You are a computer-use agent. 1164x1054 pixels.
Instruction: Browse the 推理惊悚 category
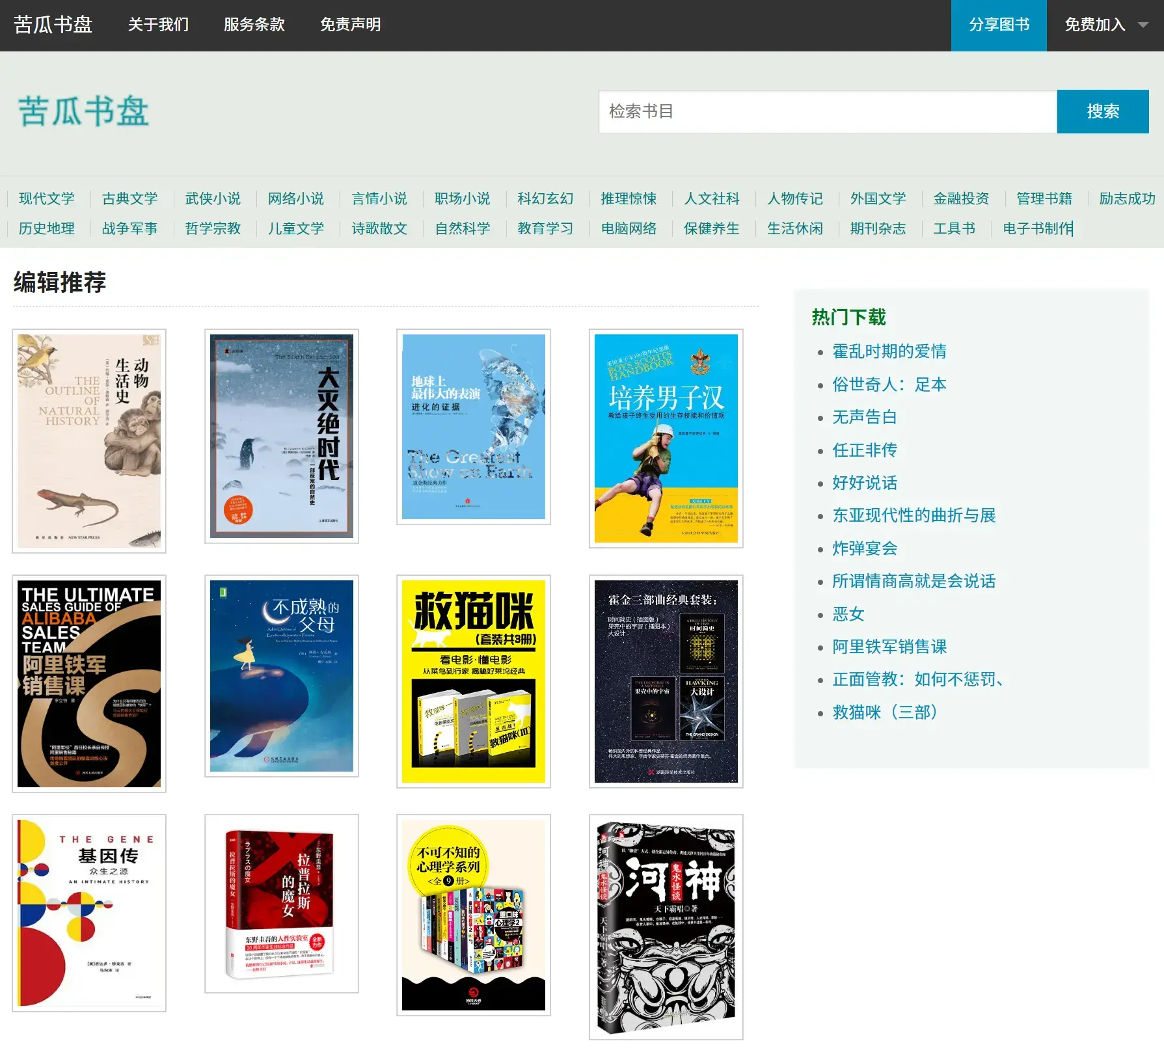coord(628,198)
